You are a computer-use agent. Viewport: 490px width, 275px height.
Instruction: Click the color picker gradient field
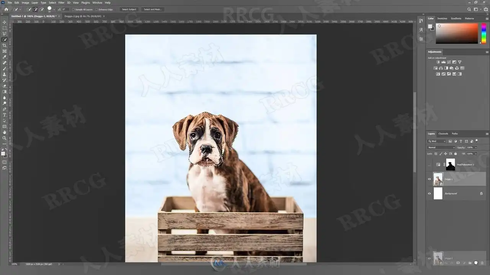tap(457, 33)
